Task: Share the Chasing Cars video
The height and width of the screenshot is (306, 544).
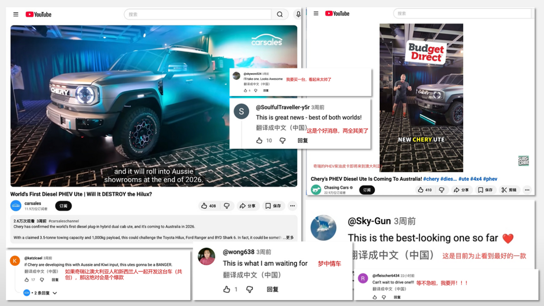Action: [x=461, y=190]
